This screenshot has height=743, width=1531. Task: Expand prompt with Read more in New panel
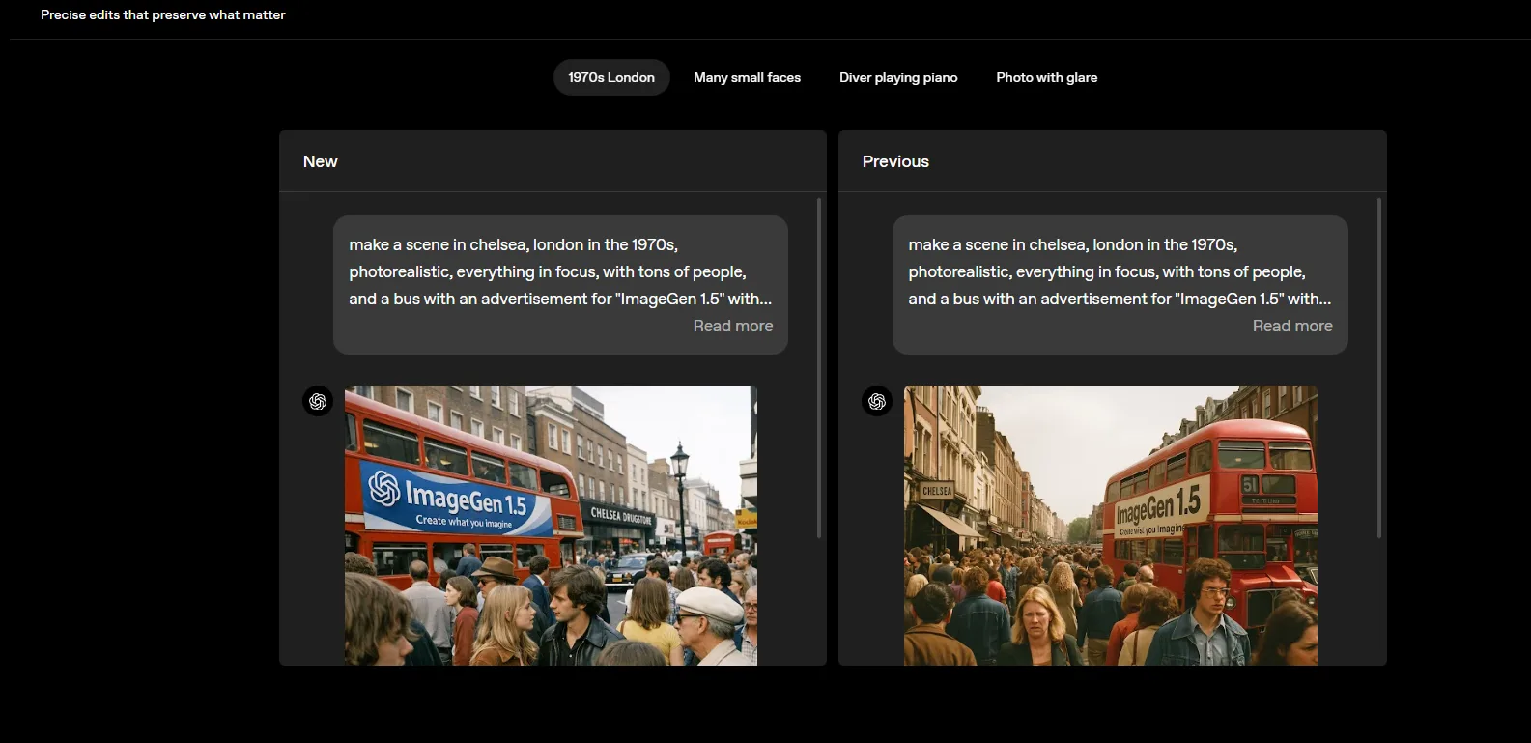(x=733, y=326)
